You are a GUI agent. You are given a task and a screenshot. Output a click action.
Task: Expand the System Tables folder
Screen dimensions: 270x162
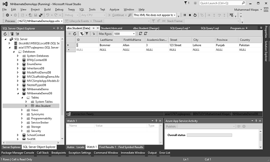(x=26, y=102)
